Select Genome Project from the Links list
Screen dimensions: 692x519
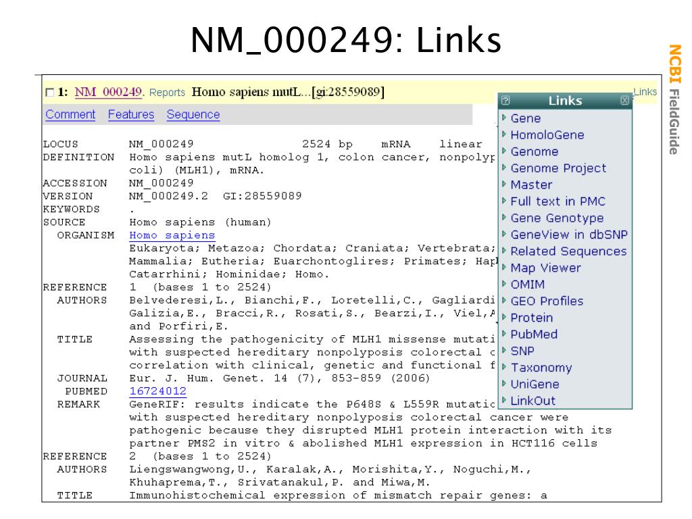[x=558, y=168]
